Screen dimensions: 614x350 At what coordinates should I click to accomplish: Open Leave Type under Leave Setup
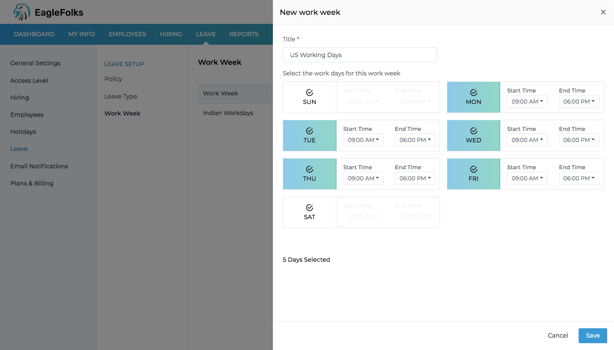(x=121, y=96)
